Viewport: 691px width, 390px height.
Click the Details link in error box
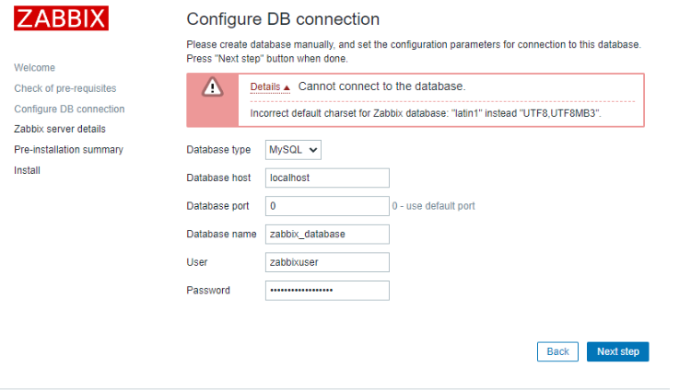pos(265,86)
